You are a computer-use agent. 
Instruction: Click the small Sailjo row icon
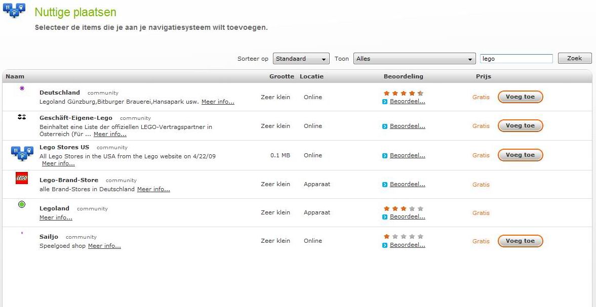tap(22, 233)
